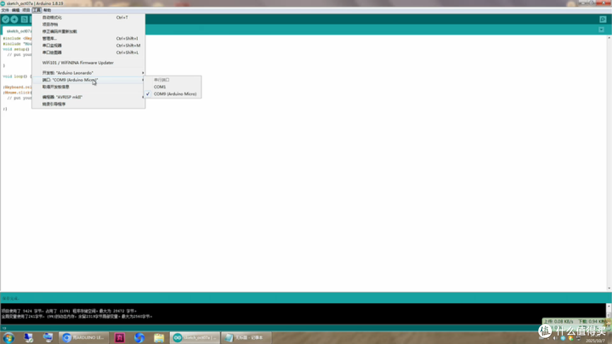Toggle checked COM9 (Arduino Micro) port
The width and height of the screenshot is (612, 344).
coord(173,94)
